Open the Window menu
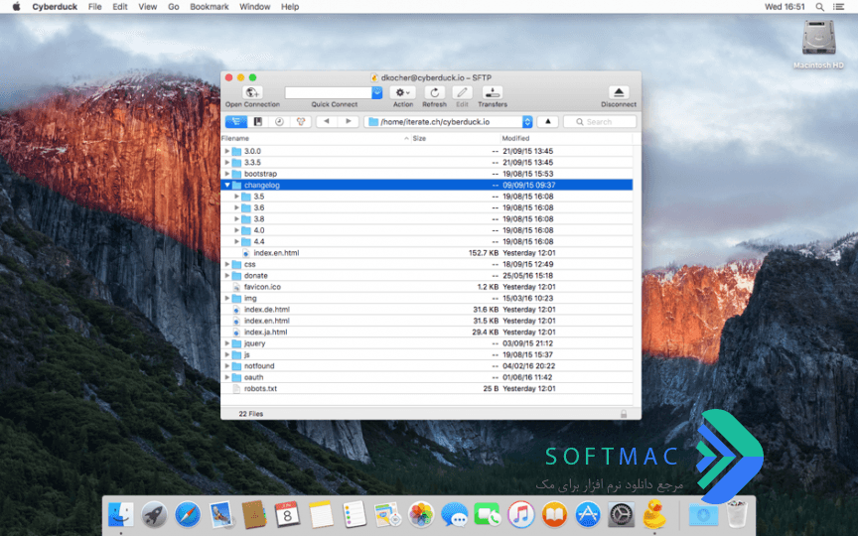This screenshot has height=536, width=858. pyautogui.click(x=254, y=7)
